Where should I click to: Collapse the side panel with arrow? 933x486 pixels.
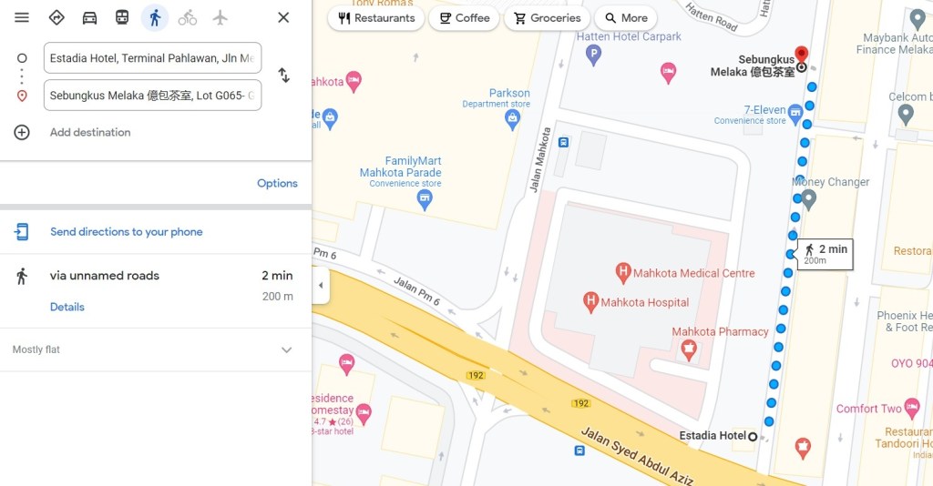(x=321, y=285)
